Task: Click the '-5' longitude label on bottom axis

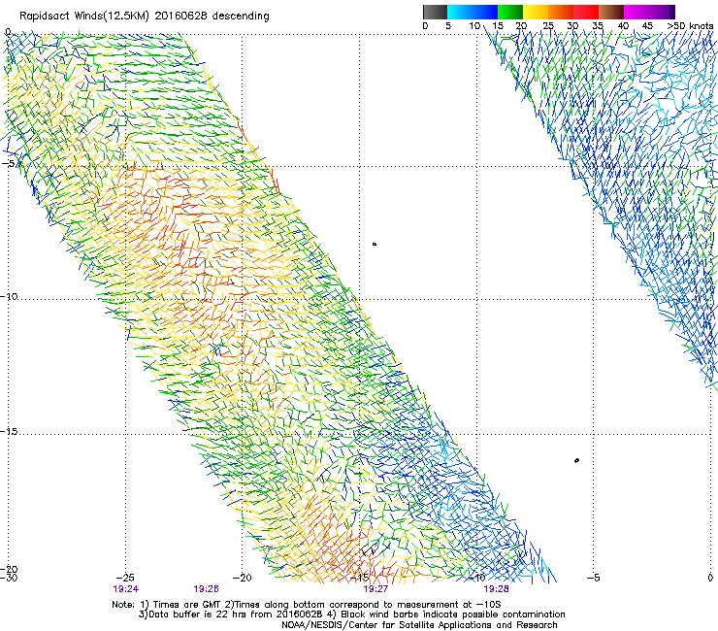Action: 593,578
